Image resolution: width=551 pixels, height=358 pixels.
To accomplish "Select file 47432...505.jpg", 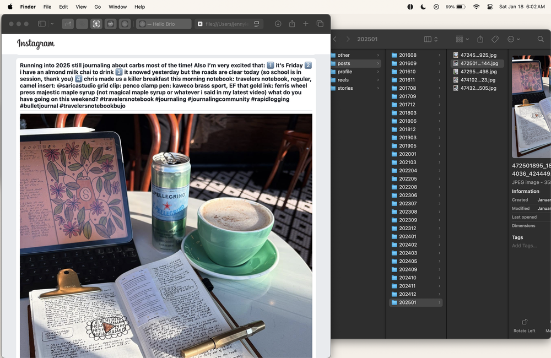I will point(477,88).
